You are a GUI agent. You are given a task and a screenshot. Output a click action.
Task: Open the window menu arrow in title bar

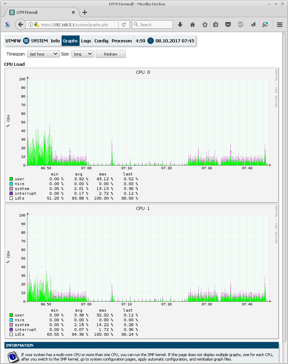click(5, 4)
